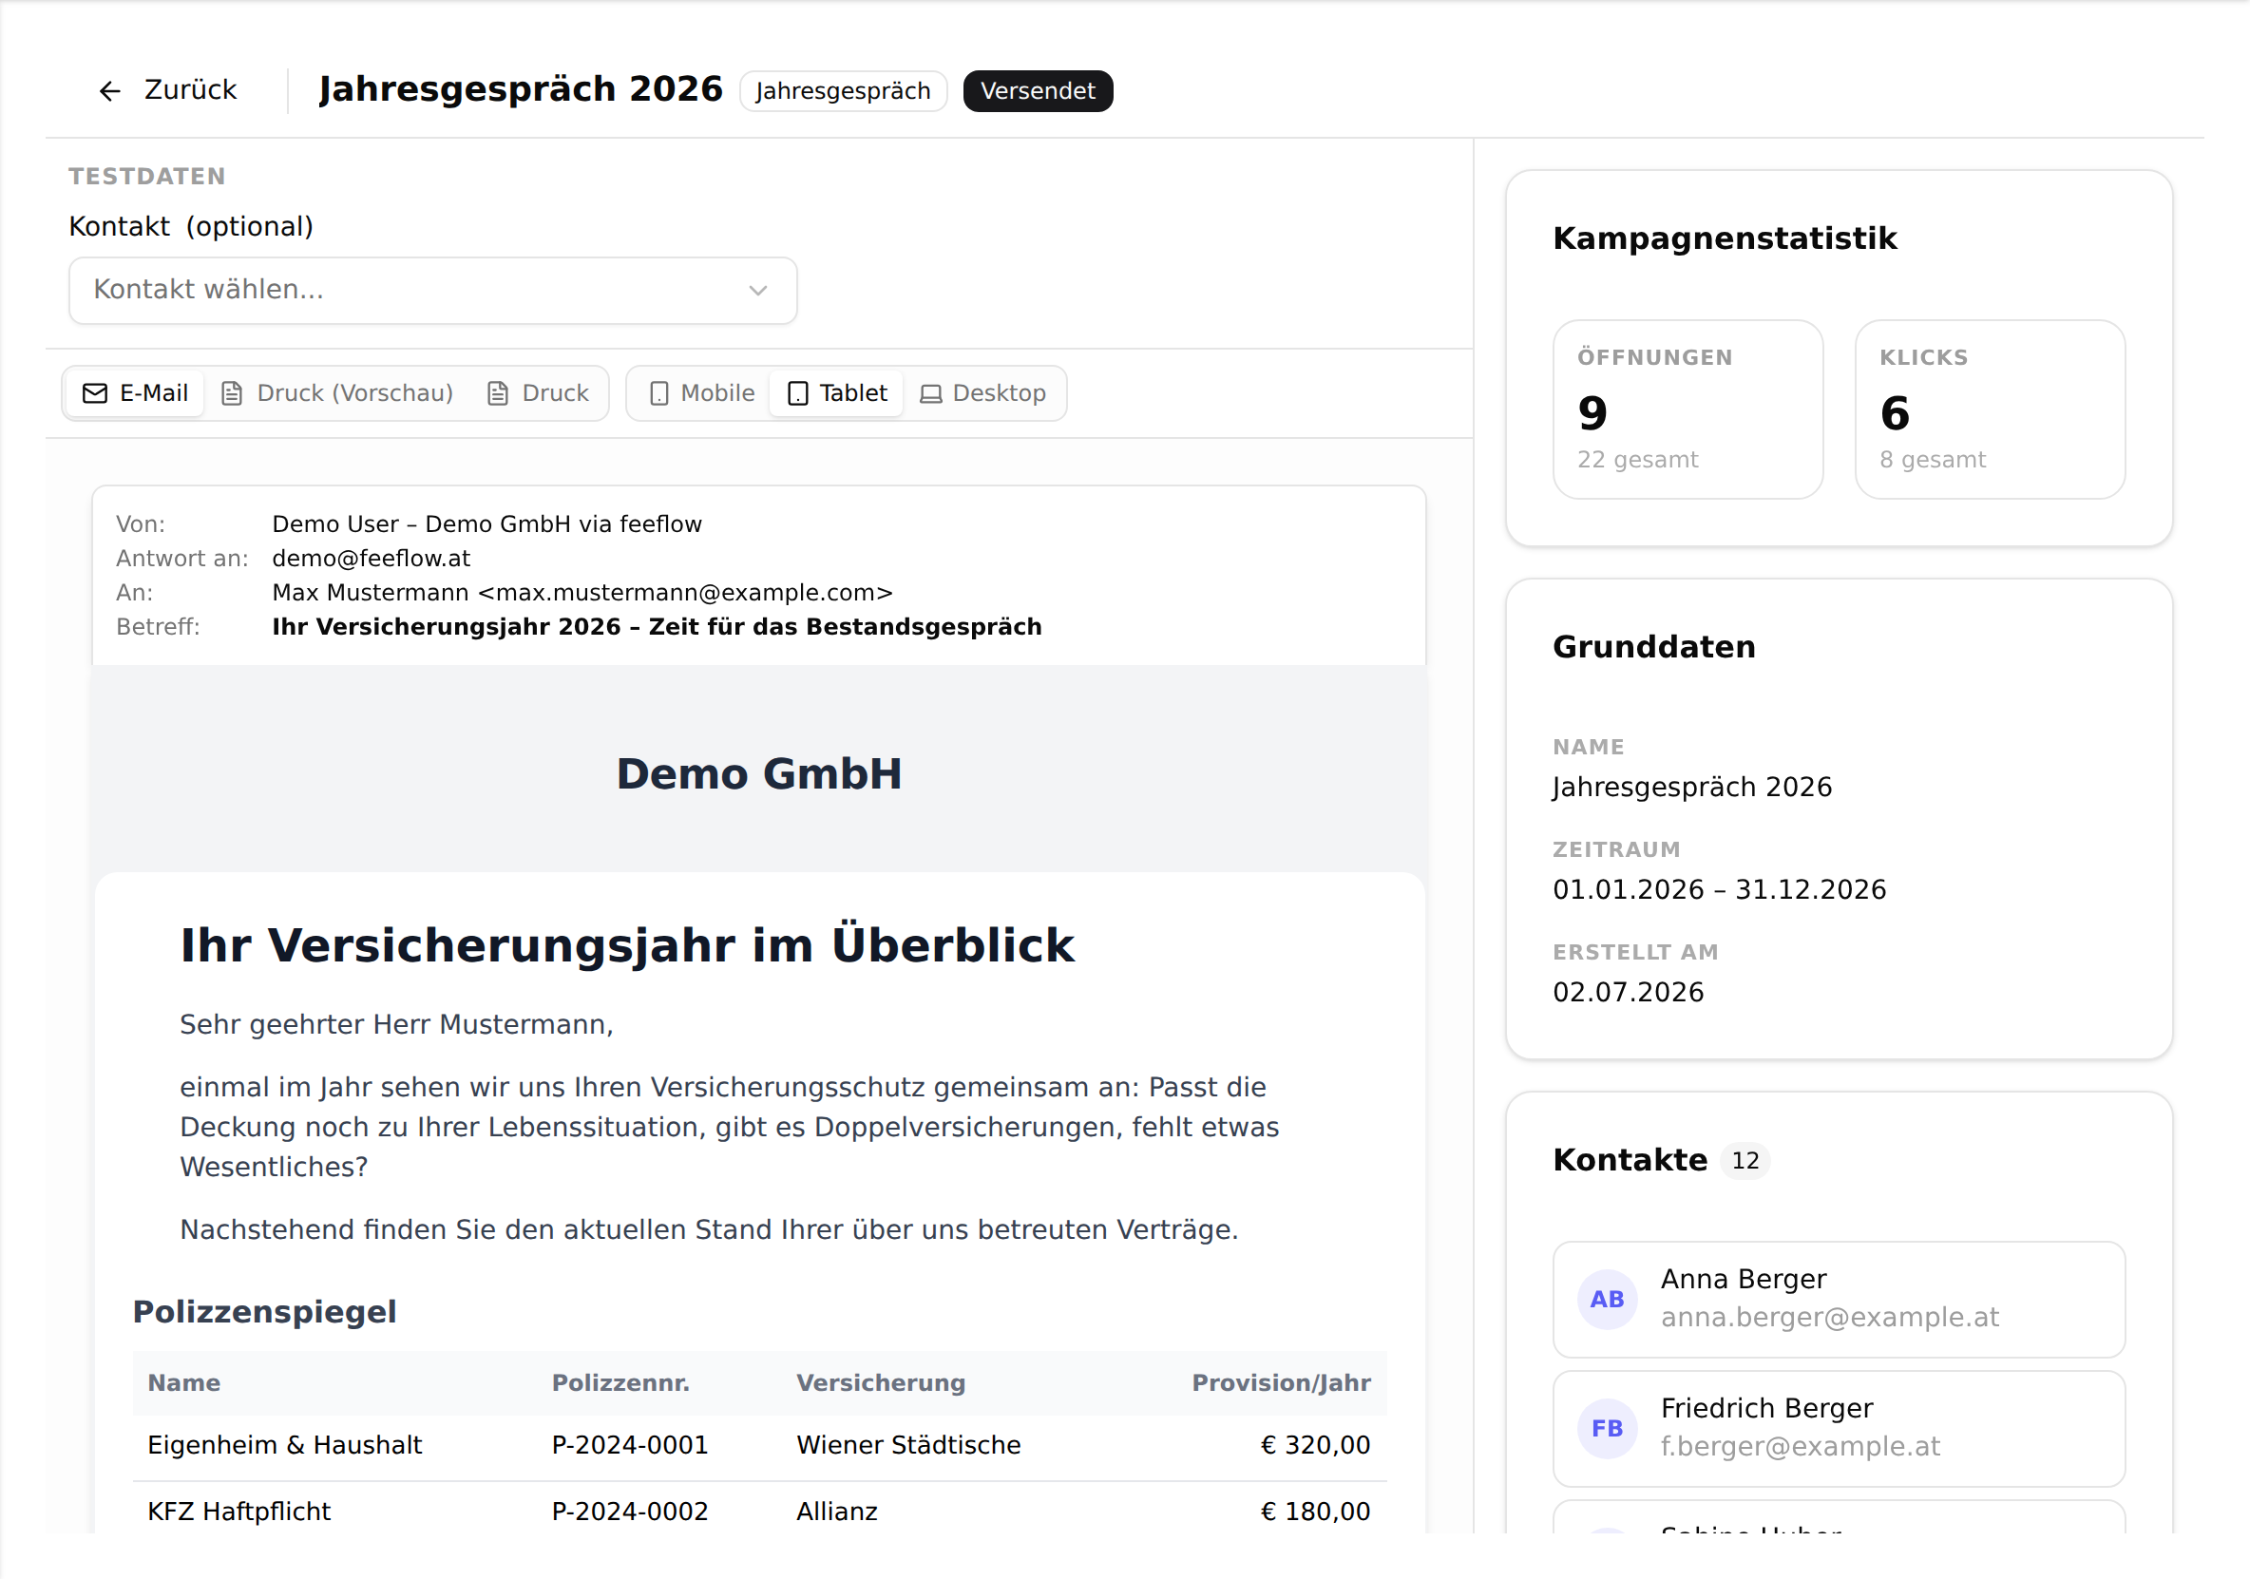This screenshot has width=2250, height=1579.
Task: Click Erstellt am date 02.07.2026
Action: [x=1628, y=993]
